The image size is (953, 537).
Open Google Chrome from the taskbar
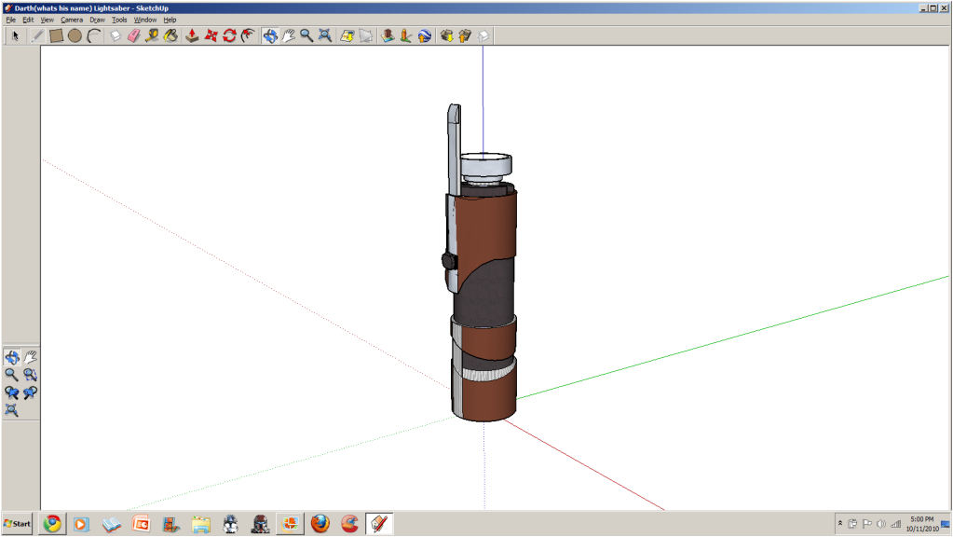point(52,524)
